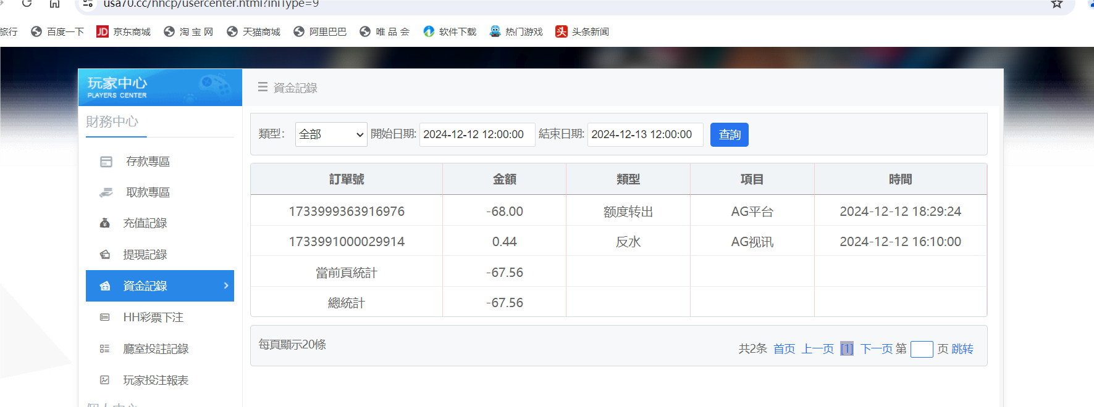The height and width of the screenshot is (407, 1094).
Task: Click the HH彩票下注 sidebar icon
Action: click(x=105, y=318)
